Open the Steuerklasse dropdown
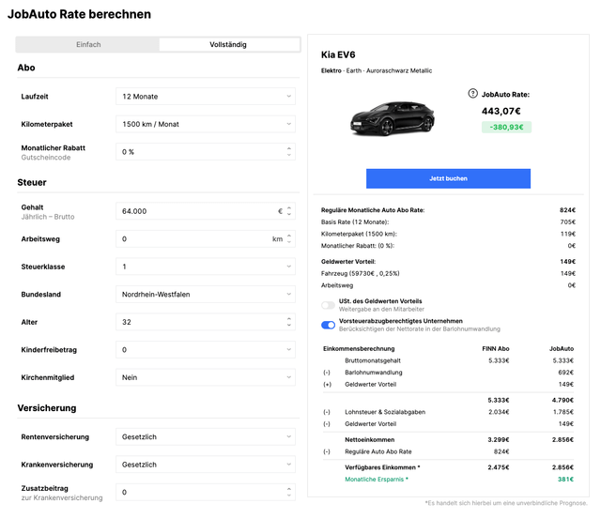Viewport: 601px width, 519px height. (x=206, y=267)
